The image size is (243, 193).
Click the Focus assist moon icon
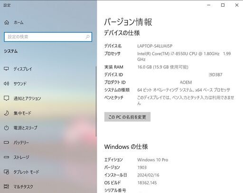pyautogui.click(x=6, y=113)
